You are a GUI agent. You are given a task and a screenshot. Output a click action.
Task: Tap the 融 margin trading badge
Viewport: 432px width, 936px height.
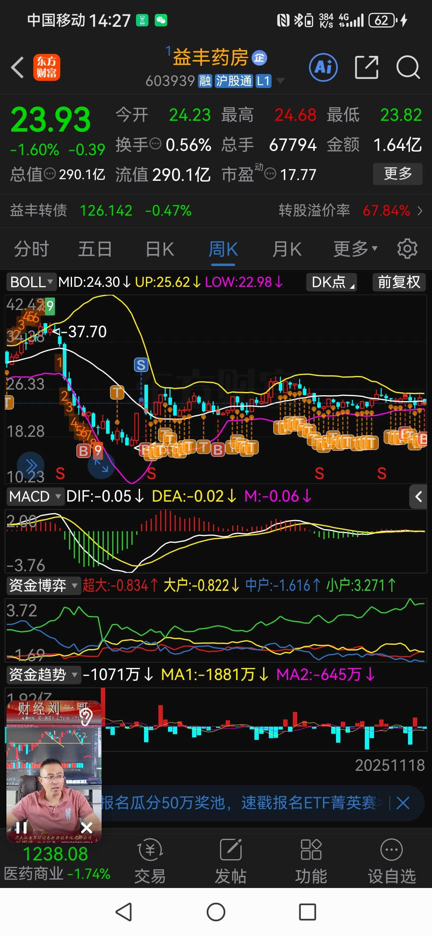(205, 81)
